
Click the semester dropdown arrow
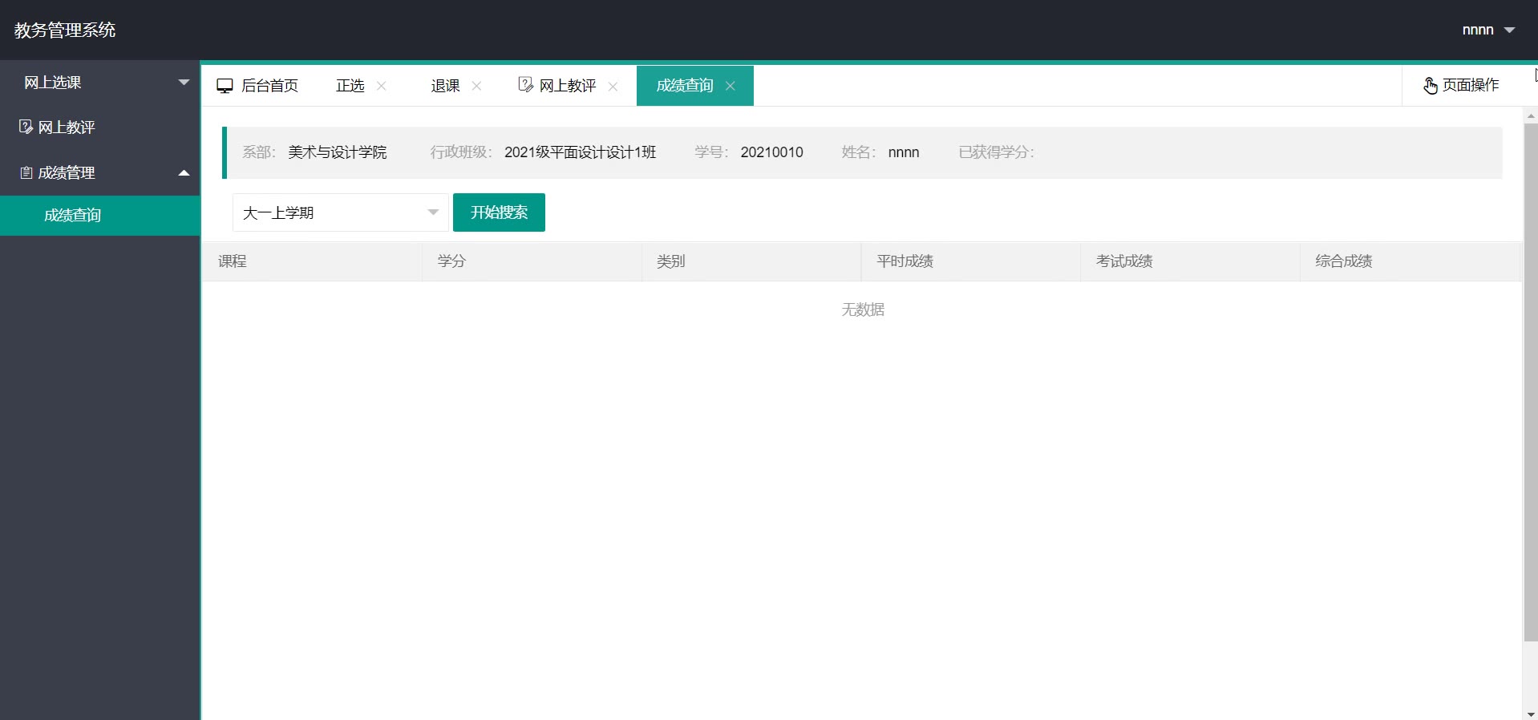[x=433, y=212]
